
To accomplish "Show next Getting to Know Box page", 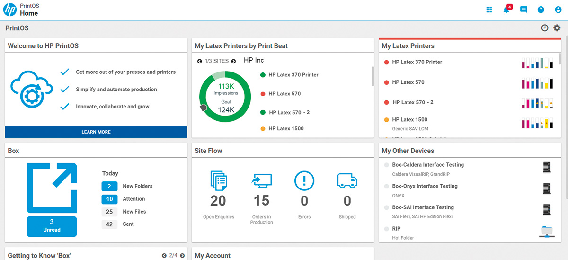I will 182,256.
